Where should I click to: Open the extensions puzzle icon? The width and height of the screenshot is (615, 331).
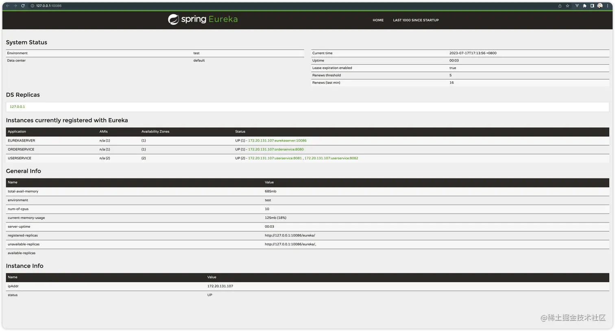[x=584, y=6]
